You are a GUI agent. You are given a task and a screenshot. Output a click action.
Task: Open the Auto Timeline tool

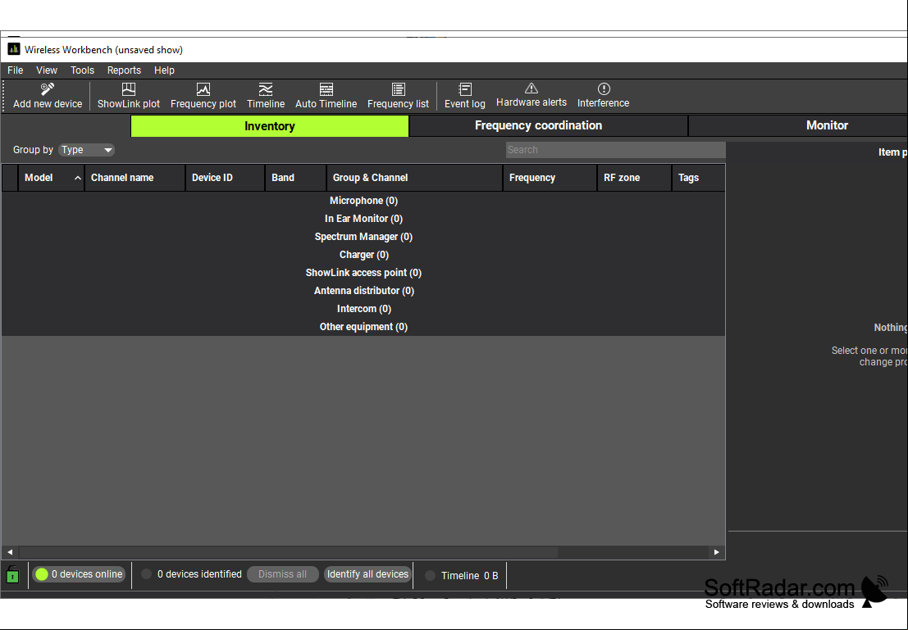tap(326, 96)
